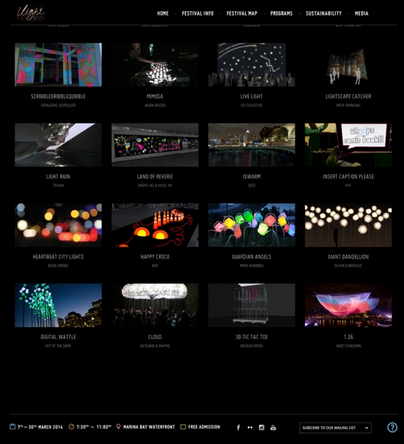
Task: Open the Festival Info menu
Action: point(198,13)
